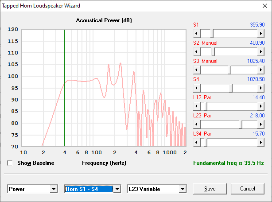Increase L34 with right scroll arrow
Viewport: 272px width, 202px height.
[260, 143]
